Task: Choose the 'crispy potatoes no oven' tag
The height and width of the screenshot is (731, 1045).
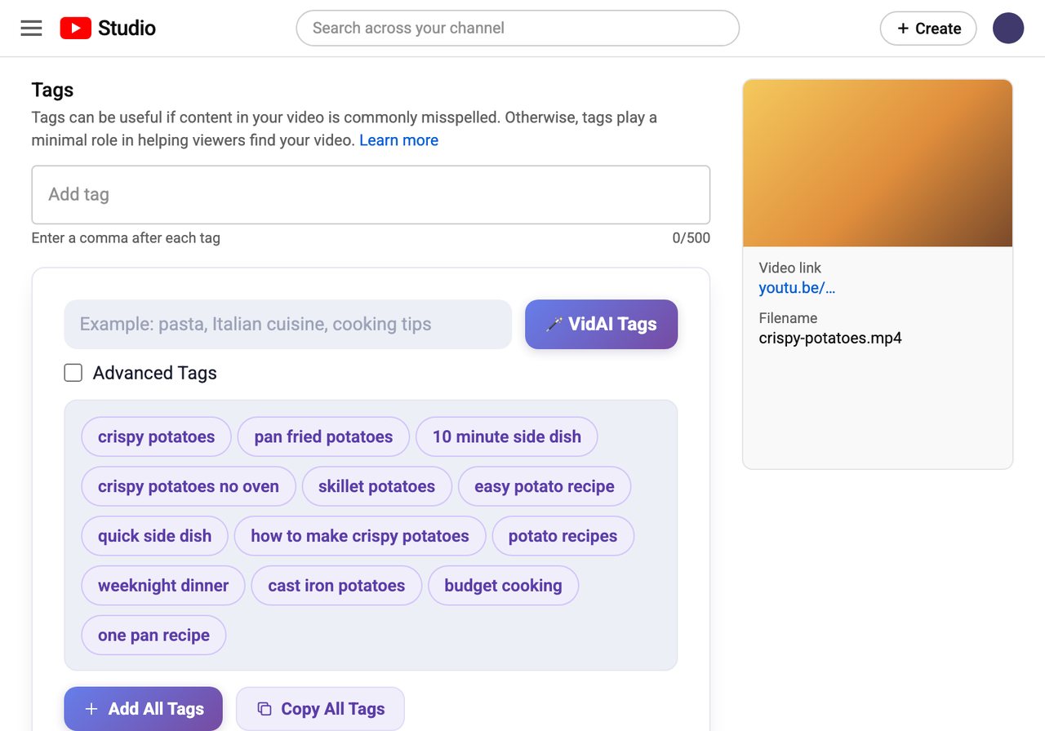Action: [189, 487]
